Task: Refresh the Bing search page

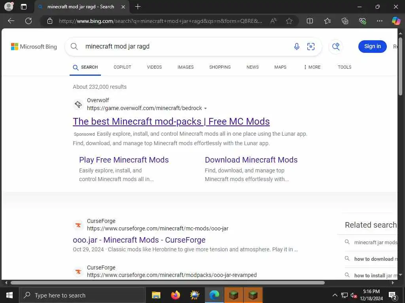Action: 28,21
